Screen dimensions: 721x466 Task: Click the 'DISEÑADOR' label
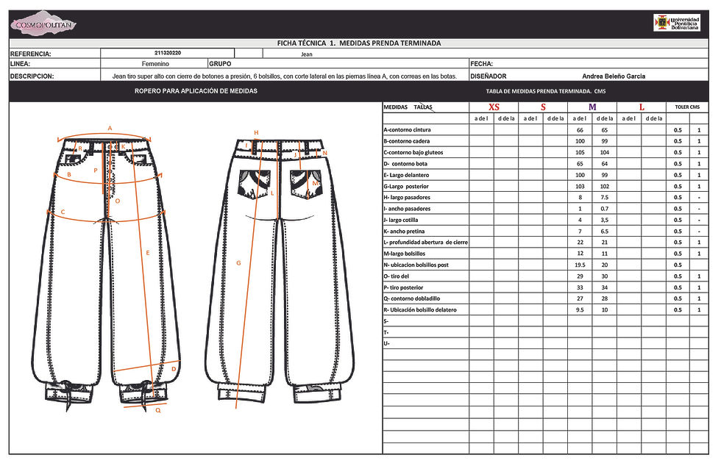coord(488,76)
